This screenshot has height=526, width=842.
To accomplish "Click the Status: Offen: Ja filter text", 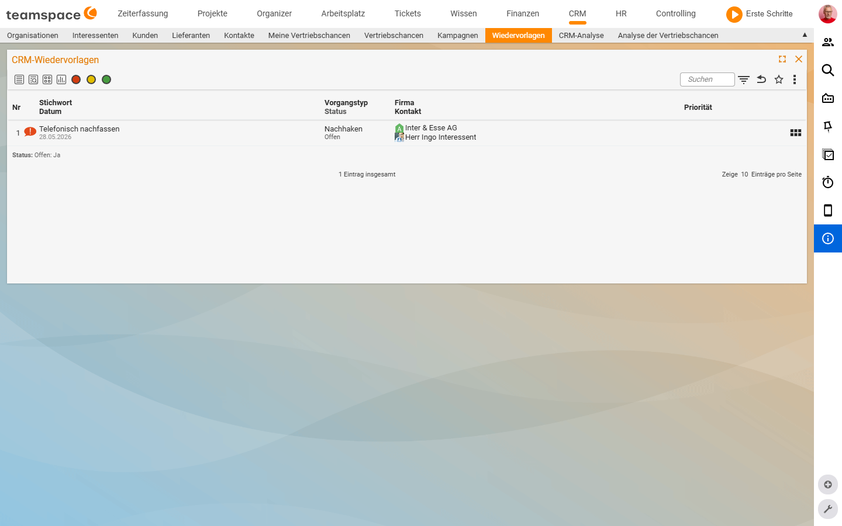I will tap(36, 155).
